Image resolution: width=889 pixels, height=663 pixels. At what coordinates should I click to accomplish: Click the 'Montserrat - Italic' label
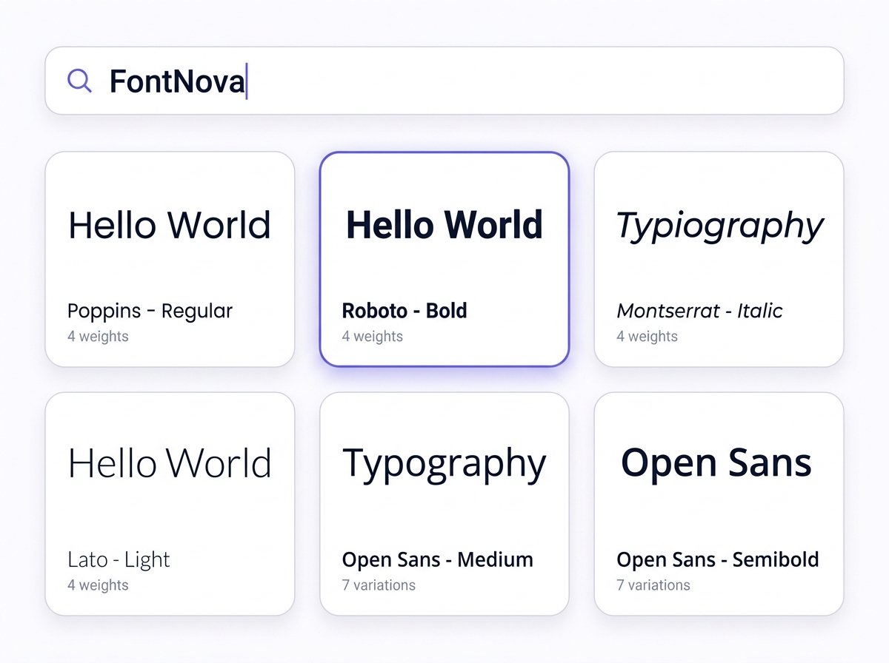(699, 311)
